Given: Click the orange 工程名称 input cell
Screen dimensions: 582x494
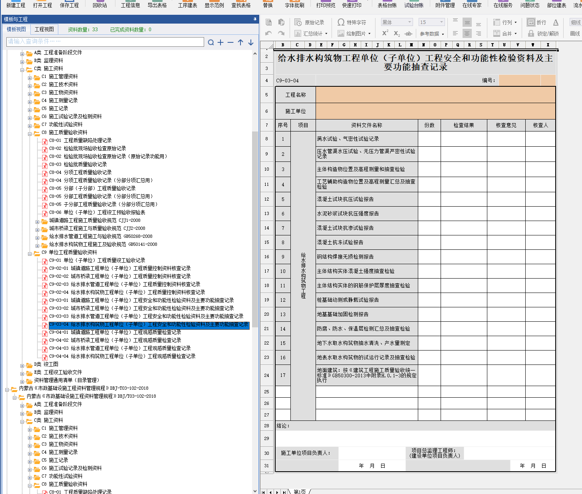Looking at the screenshot, I should pyautogui.click(x=435, y=95).
